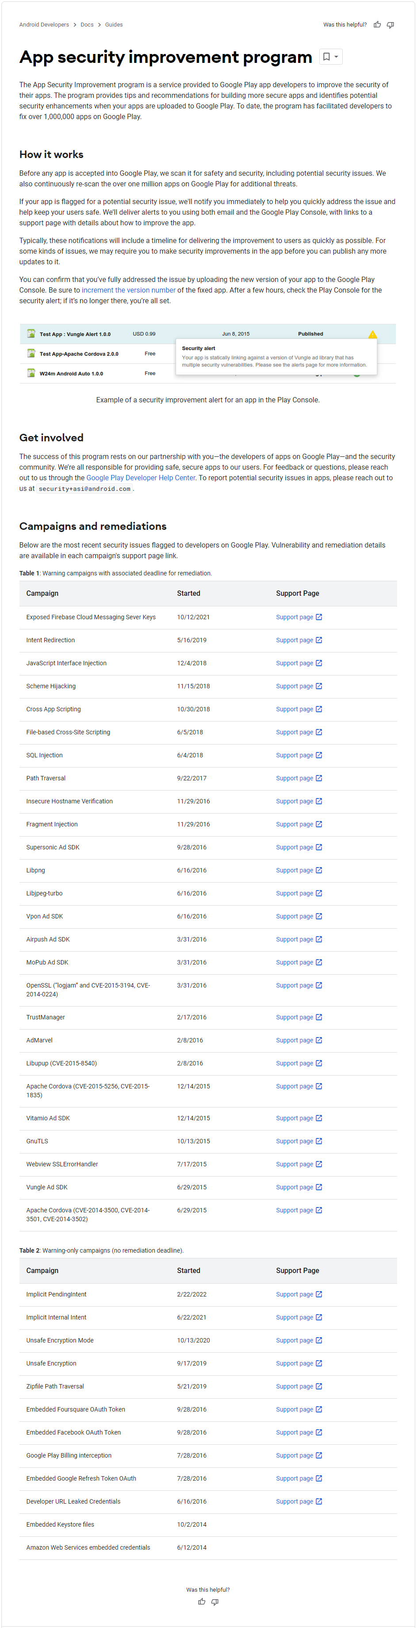
Task: Click external-link icon for Libupup row
Action: [319, 1063]
